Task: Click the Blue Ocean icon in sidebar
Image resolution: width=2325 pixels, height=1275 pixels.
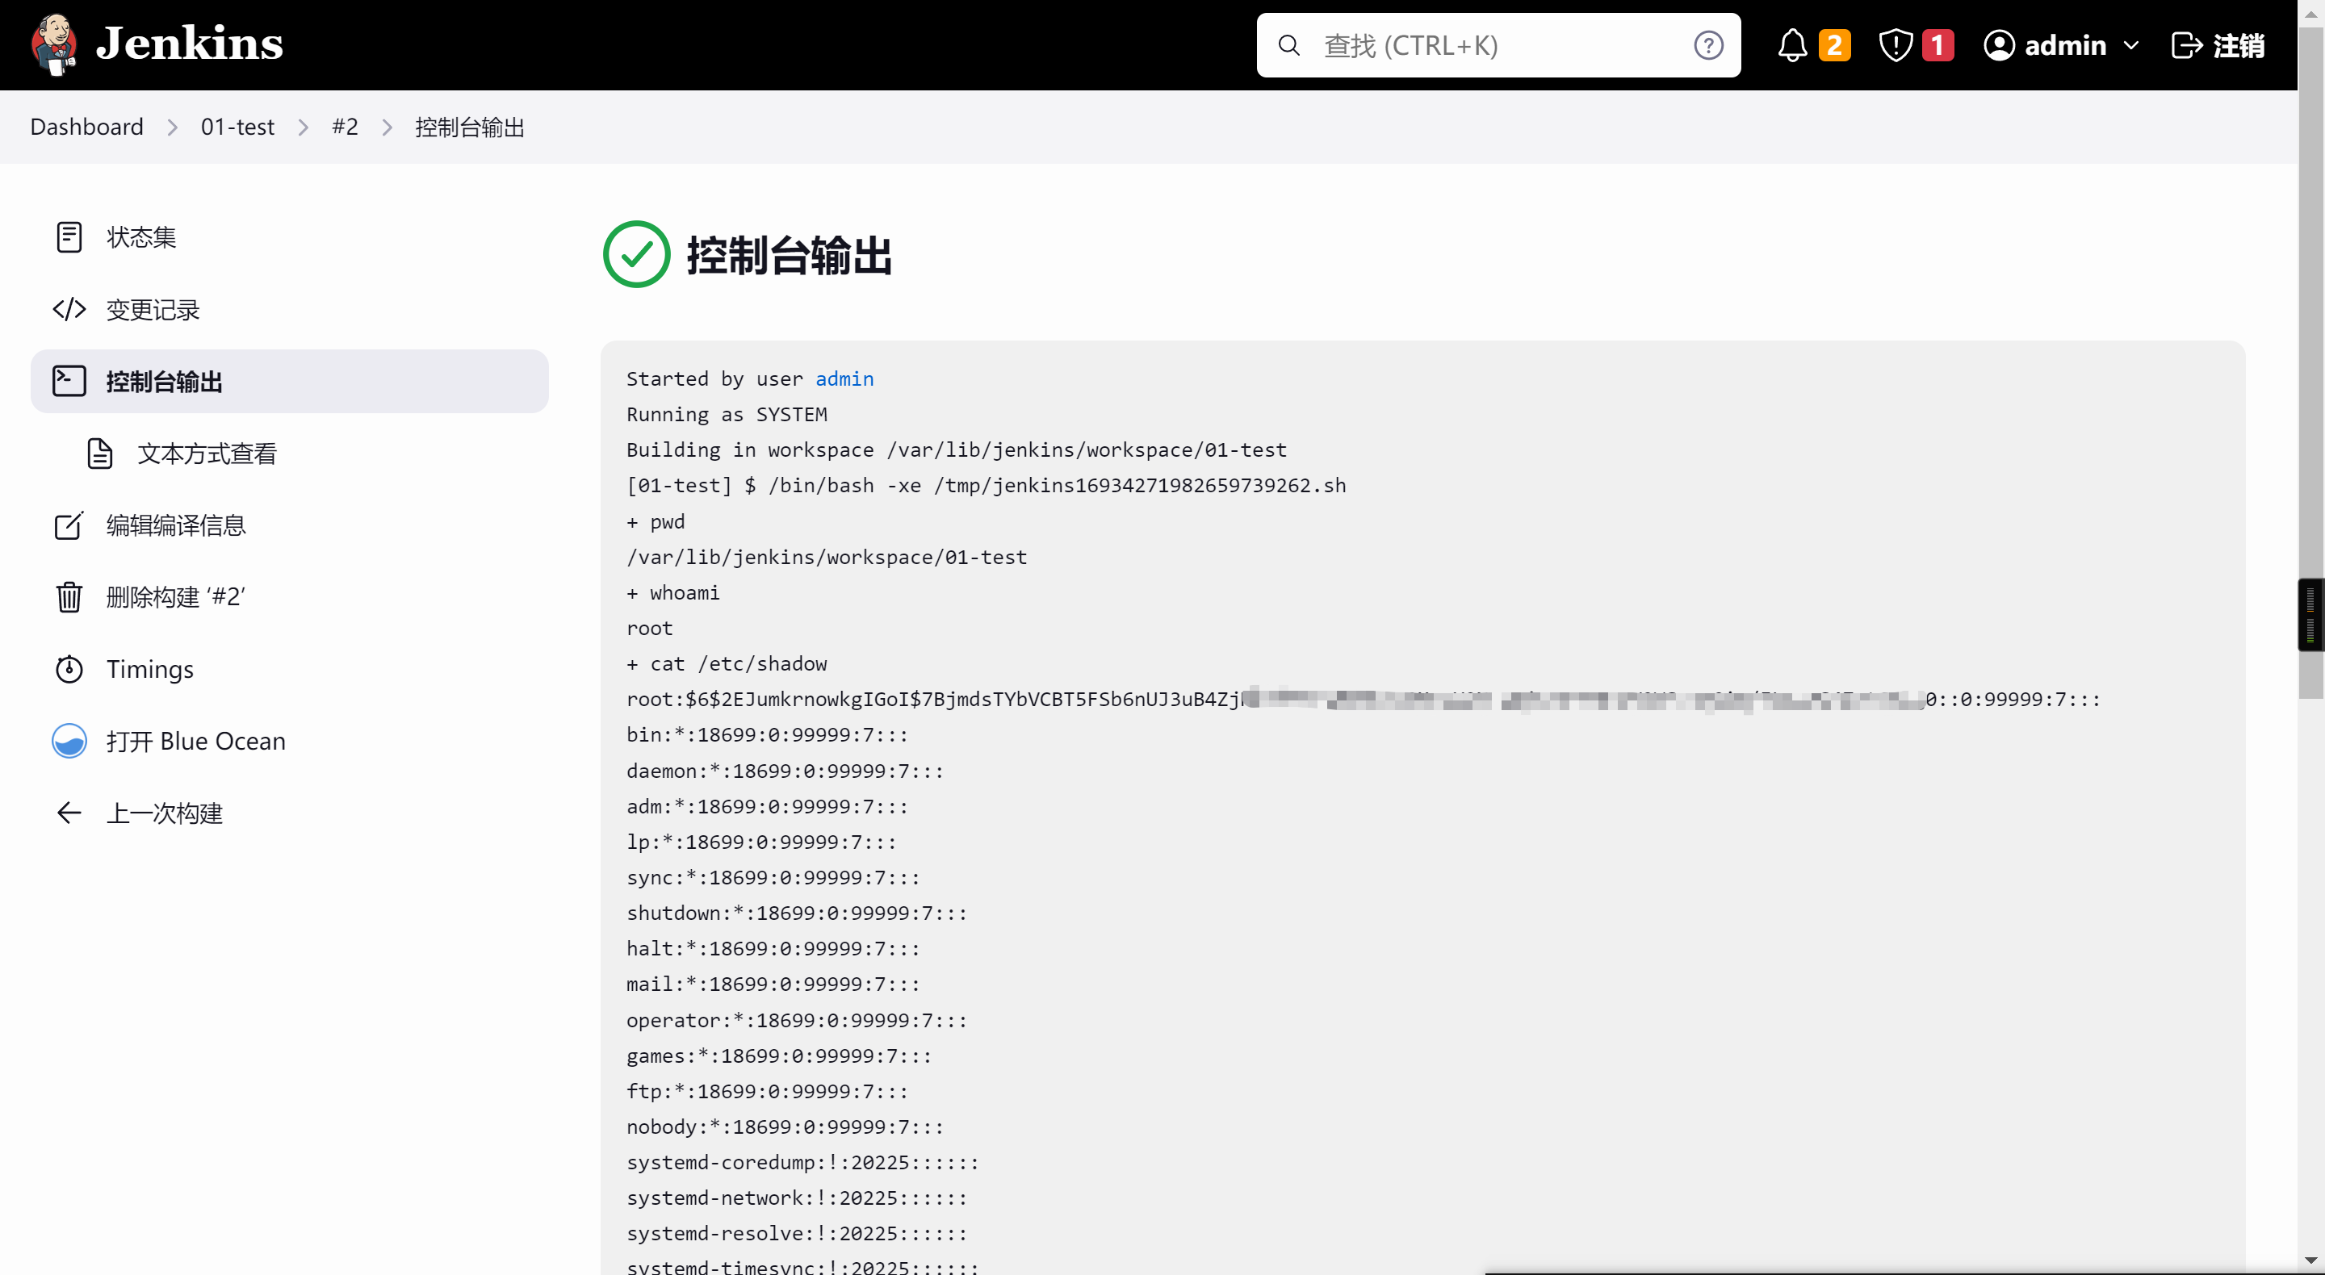Action: [x=69, y=741]
